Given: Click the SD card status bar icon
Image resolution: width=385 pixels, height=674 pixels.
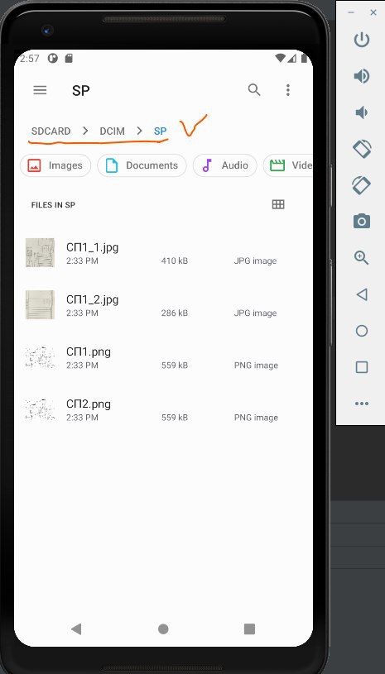Looking at the screenshot, I should (69, 58).
